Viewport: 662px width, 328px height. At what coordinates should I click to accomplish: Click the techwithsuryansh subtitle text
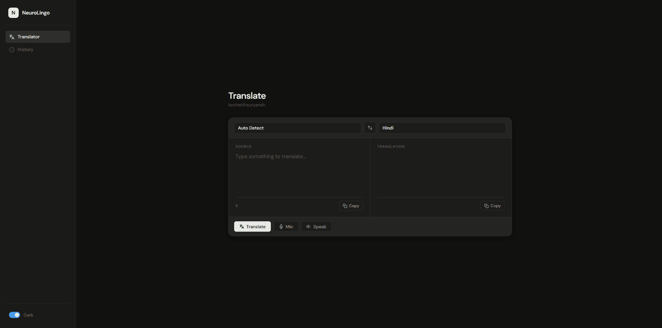(x=247, y=105)
